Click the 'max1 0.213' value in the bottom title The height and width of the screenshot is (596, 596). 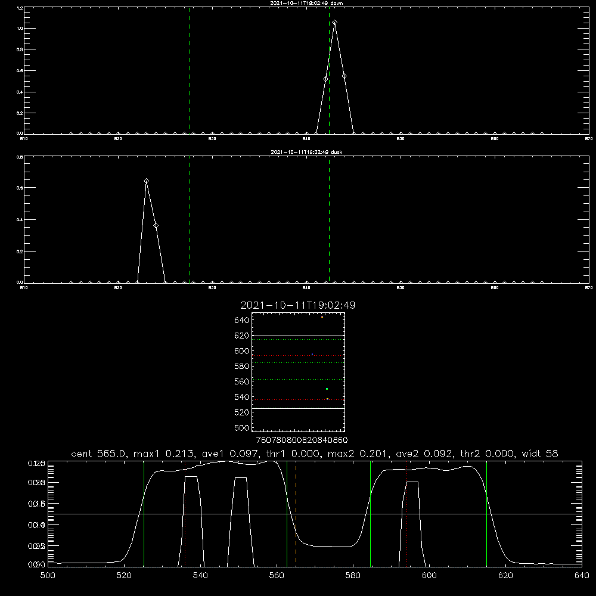pyautogui.click(x=164, y=454)
